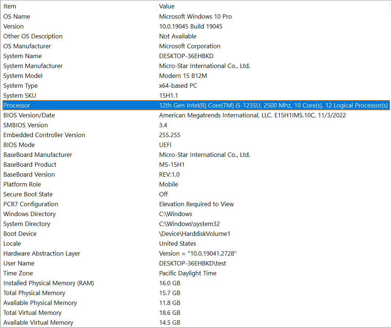This screenshot has height=328, width=391.
Task: Click value 10.0.19045 Build 19045
Action: click(191, 26)
